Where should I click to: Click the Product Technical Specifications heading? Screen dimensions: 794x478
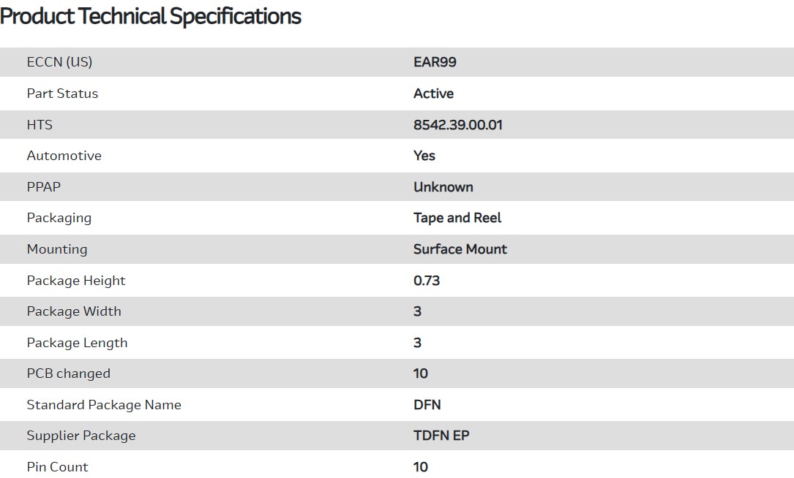pos(151,16)
